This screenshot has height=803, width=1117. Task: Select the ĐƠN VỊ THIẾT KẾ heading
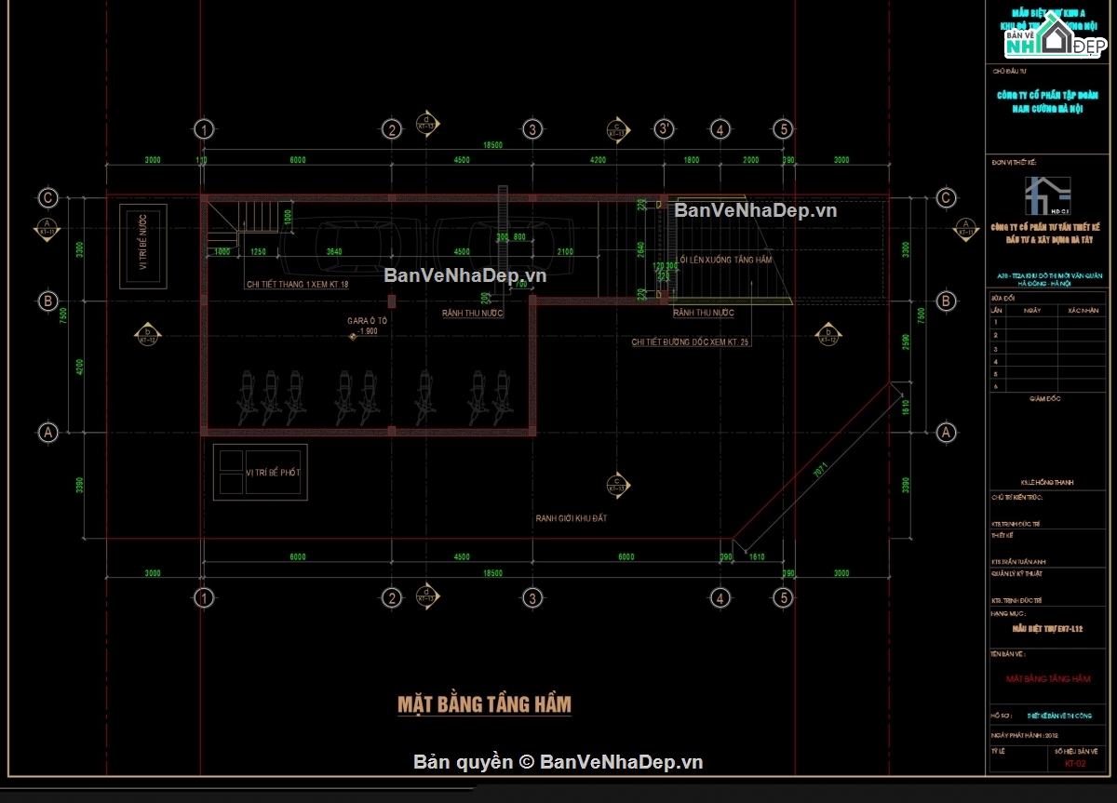(1014, 162)
